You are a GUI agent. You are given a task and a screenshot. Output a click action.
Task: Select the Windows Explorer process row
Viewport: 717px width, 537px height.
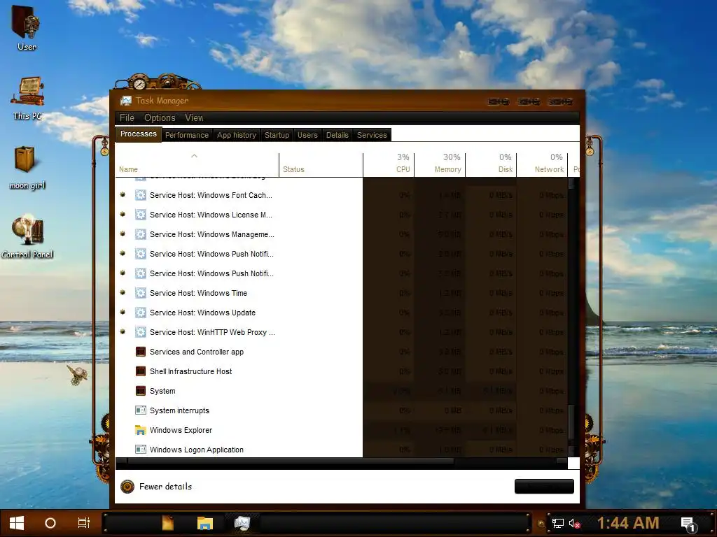(341, 430)
